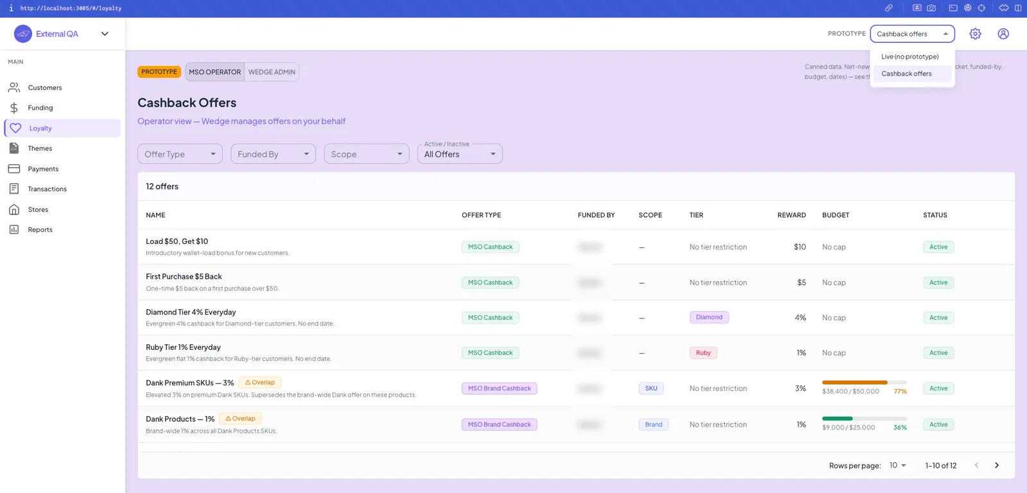Screen dimensions: 1027x493
Task: Switch to MSO OPERATOR view
Action: coord(215,72)
